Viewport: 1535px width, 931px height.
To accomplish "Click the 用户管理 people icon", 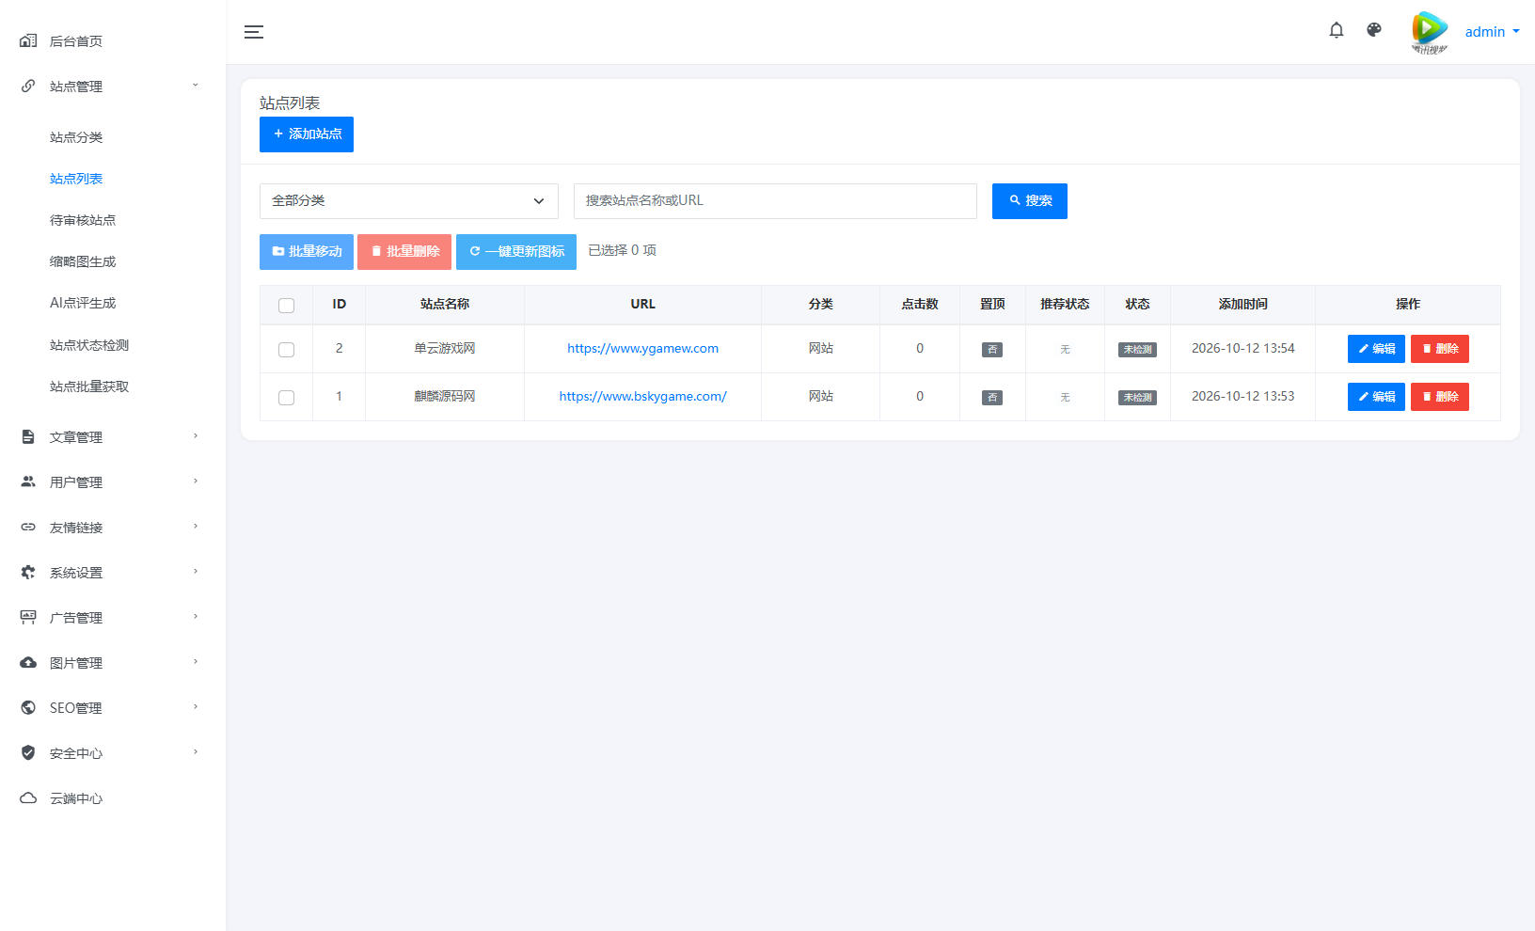I will point(28,481).
